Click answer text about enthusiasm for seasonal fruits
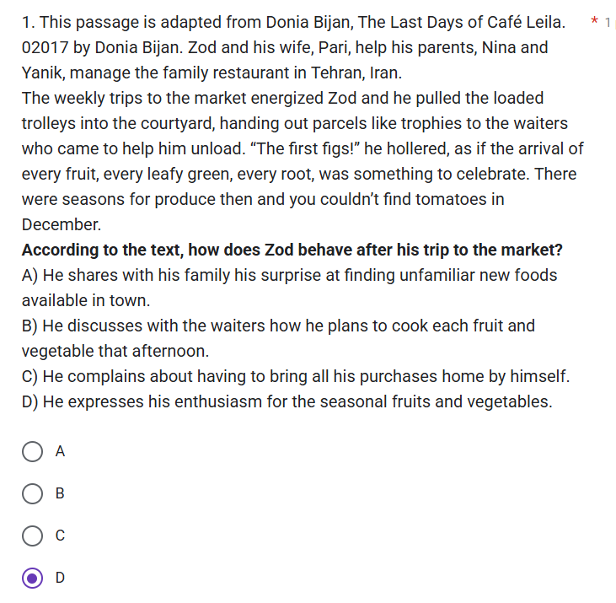Screen dimensions: 616x603 pos(287,401)
